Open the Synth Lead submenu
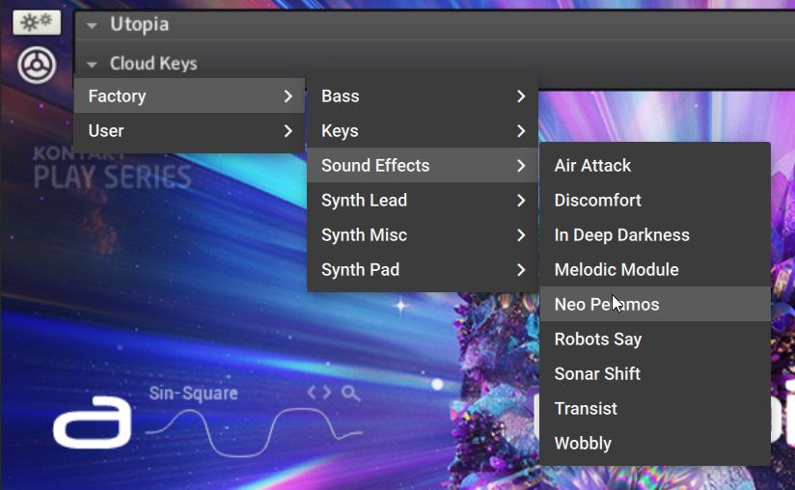Viewport: 795px width, 490px height. click(x=423, y=201)
